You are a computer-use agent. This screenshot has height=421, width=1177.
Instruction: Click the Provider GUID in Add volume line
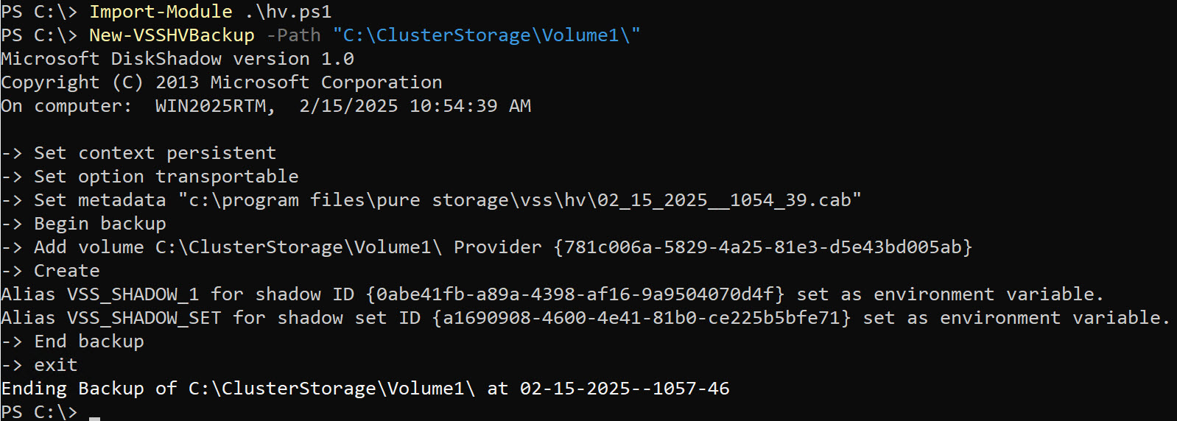762,247
